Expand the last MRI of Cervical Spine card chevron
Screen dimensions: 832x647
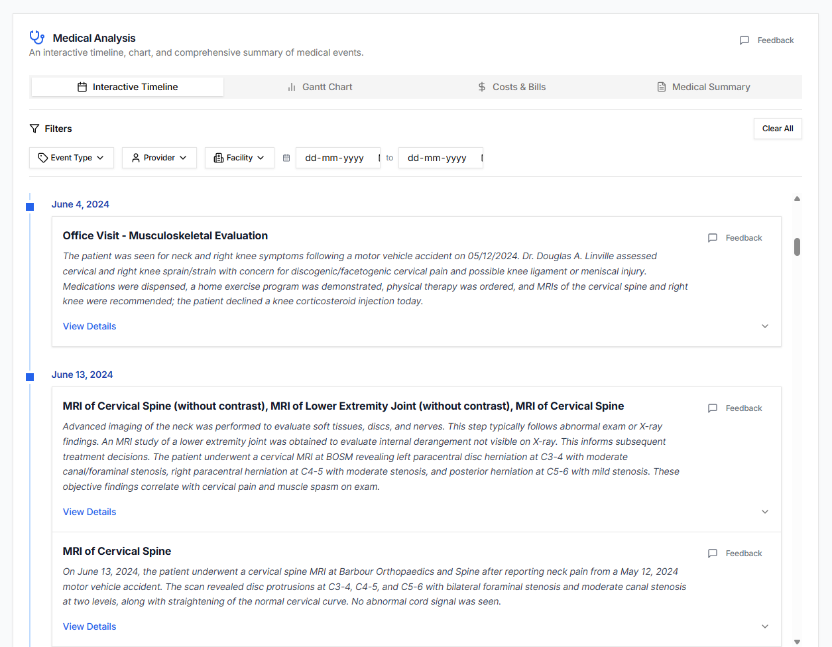point(765,626)
